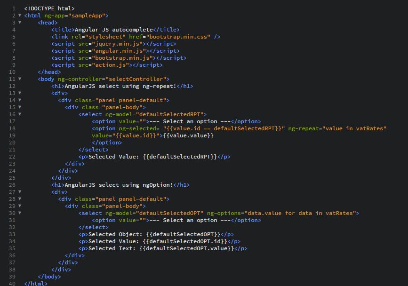This screenshot has width=408, height=286.
Task: Click "Selected Object: {{defaultSelectedOPT}}" text
Action: (154, 234)
